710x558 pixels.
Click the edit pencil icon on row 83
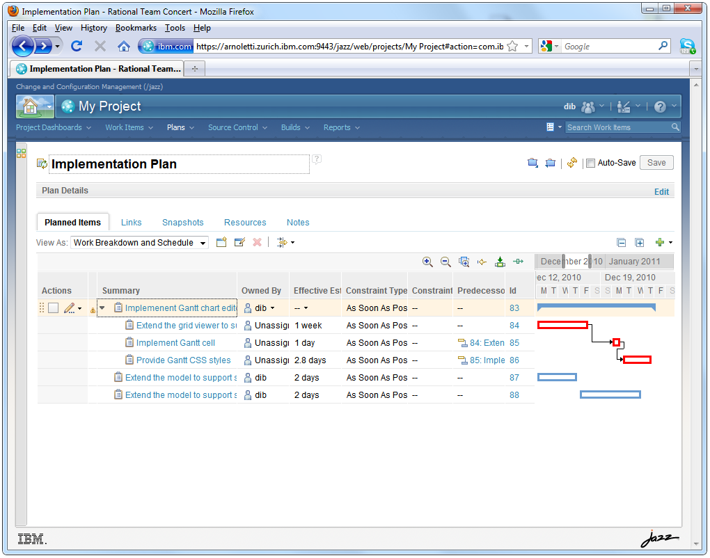(x=70, y=308)
